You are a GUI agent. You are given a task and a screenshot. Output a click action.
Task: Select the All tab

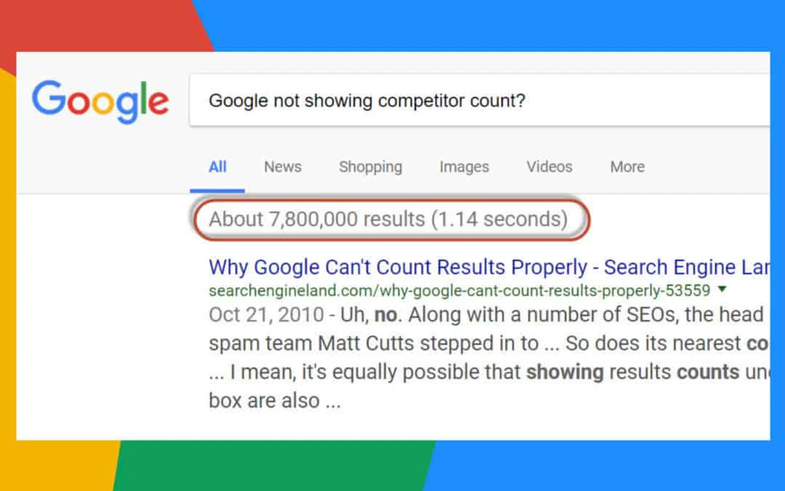coord(217,167)
